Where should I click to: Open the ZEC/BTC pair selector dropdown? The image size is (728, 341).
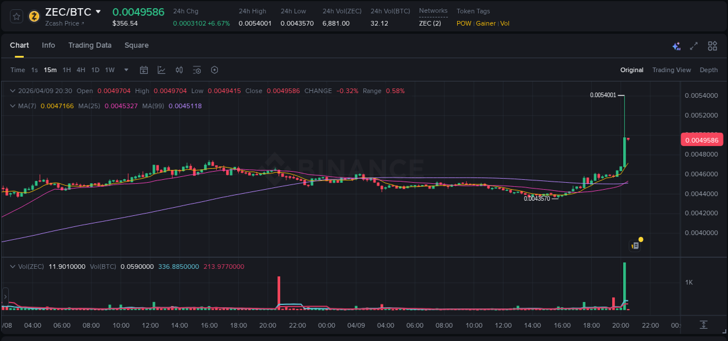tap(98, 12)
